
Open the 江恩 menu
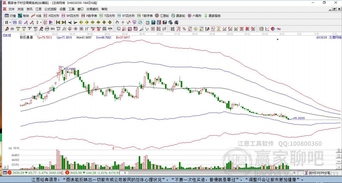(38, 9)
